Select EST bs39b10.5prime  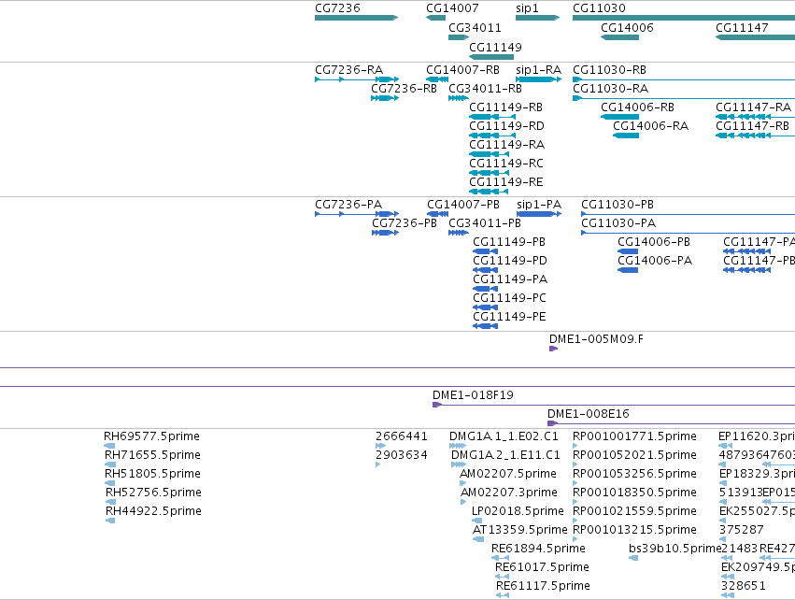pos(674,550)
